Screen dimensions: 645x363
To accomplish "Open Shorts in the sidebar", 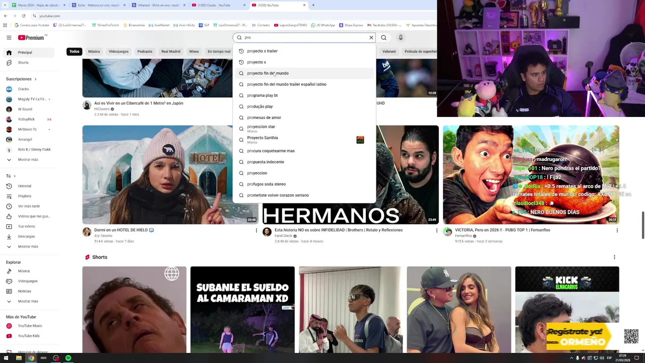I will point(28,63).
